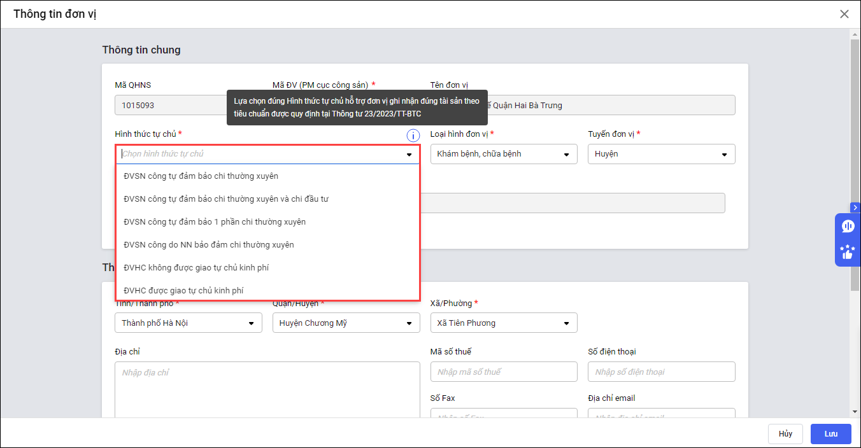This screenshot has height=448, width=861.
Task: Close the Thông tin đơn vị dialog
Action: (x=844, y=14)
